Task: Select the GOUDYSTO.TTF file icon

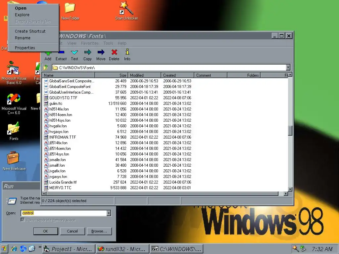Action: tap(46, 98)
